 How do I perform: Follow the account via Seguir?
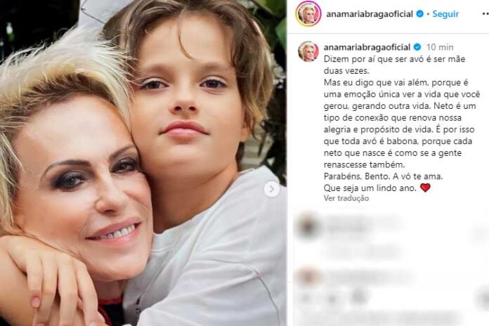click(x=445, y=14)
